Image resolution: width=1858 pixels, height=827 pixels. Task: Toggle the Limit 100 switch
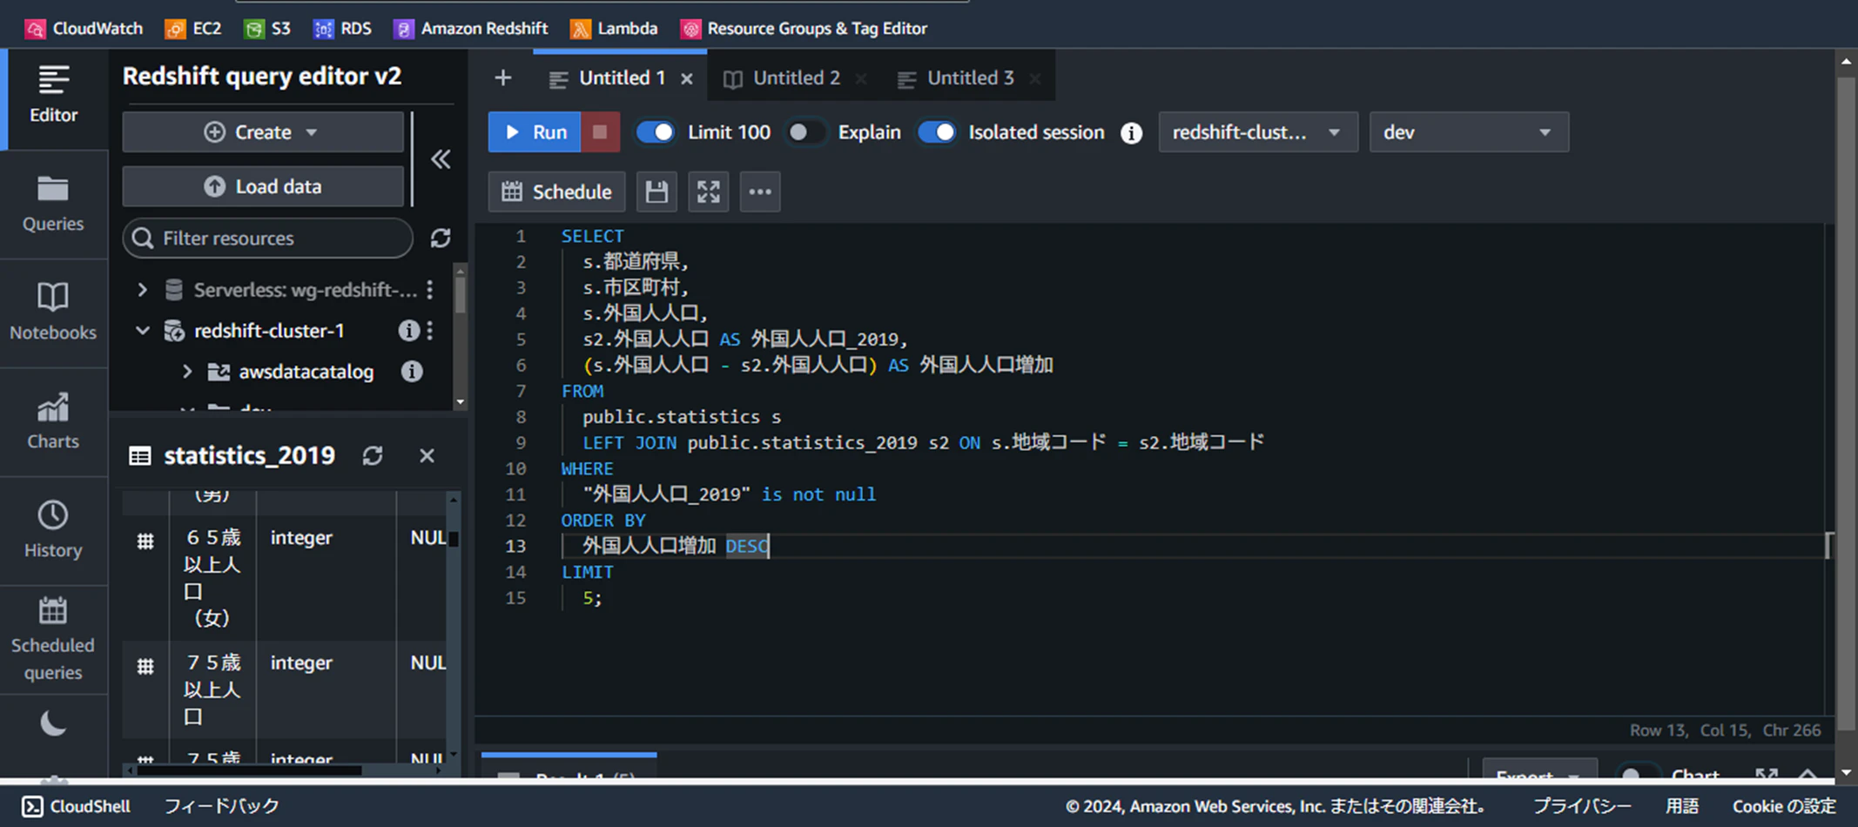pyautogui.click(x=655, y=132)
